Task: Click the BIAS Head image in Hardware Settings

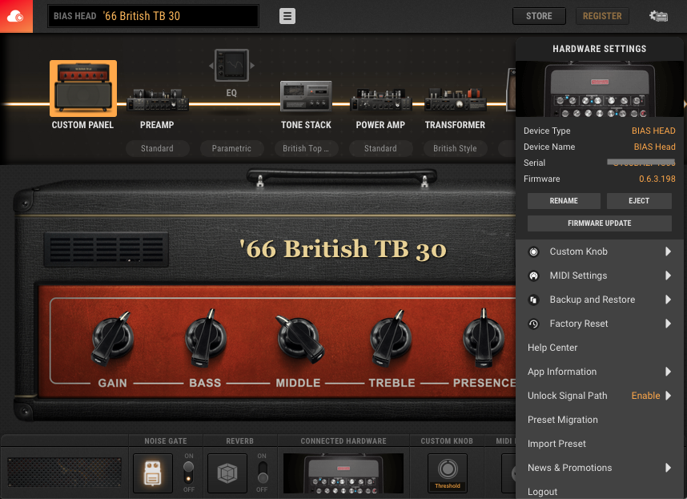Action: (x=600, y=89)
